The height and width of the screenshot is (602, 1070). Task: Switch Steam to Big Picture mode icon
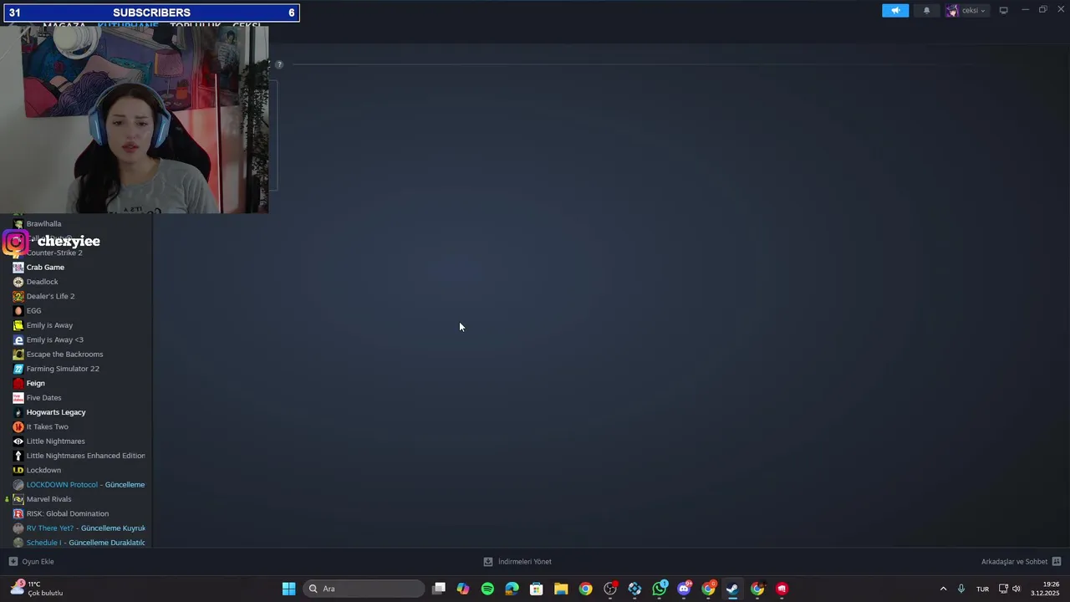1003,11
